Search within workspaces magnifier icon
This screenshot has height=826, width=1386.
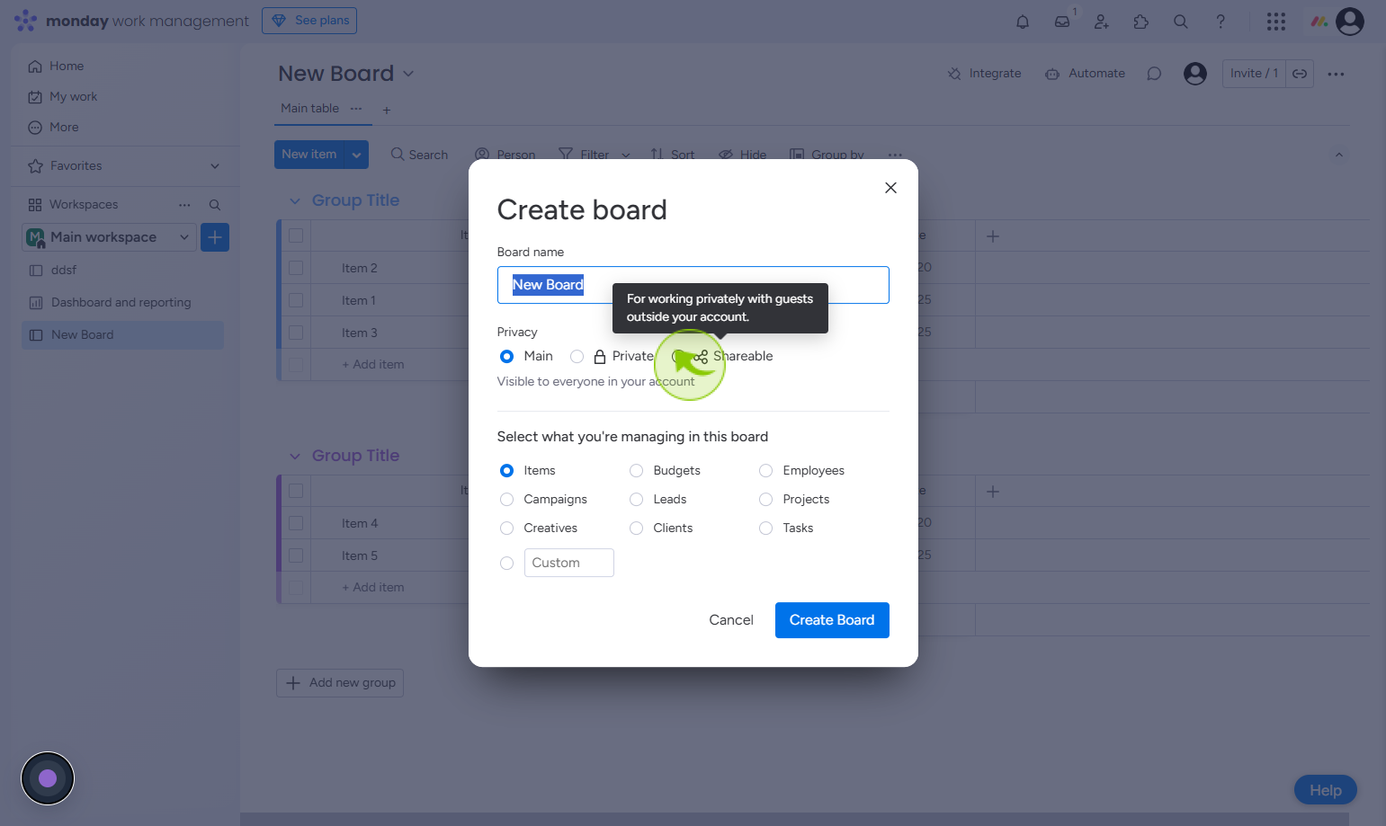[x=215, y=205]
